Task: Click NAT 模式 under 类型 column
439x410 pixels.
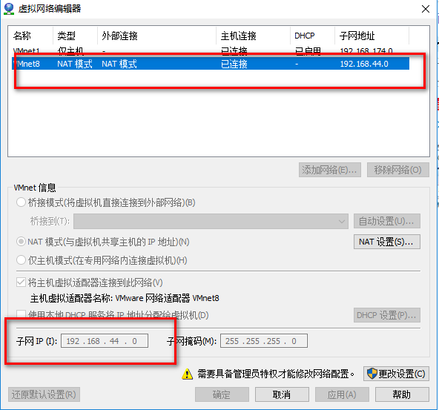Action: tap(75, 64)
